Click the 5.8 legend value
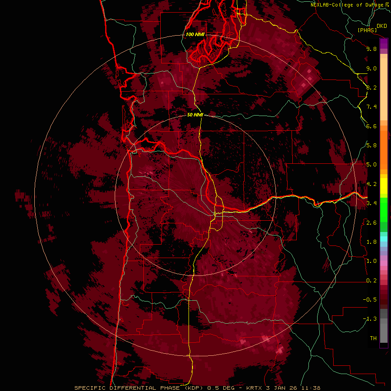This screenshot has width=391, height=391. 371,146
